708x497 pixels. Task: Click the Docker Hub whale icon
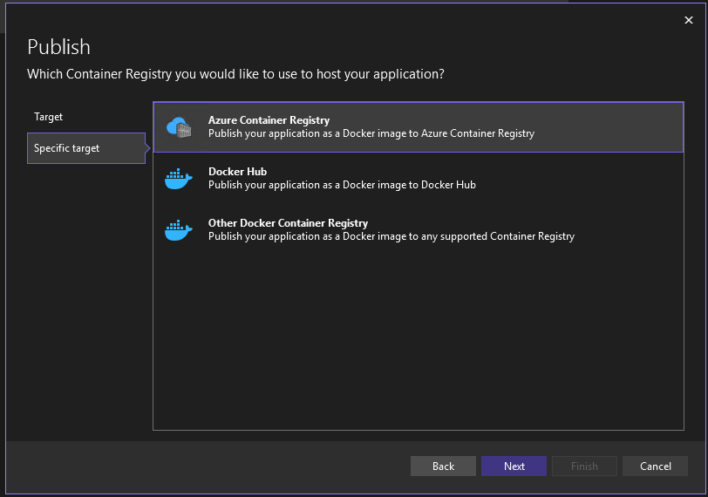179,179
